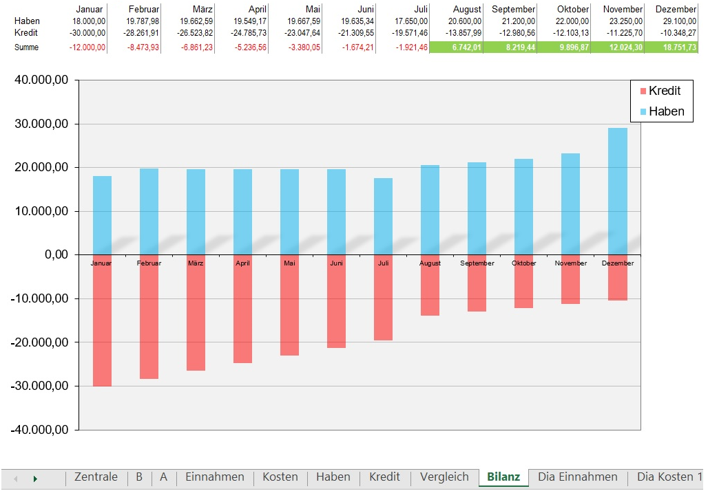Open the Zentrale sheet tab

[96, 477]
